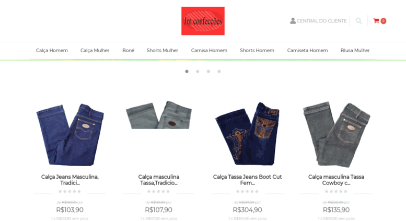Open the Shorts Mulher category menu
The width and height of the screenshot is (406, 221).
click(163, 51)
